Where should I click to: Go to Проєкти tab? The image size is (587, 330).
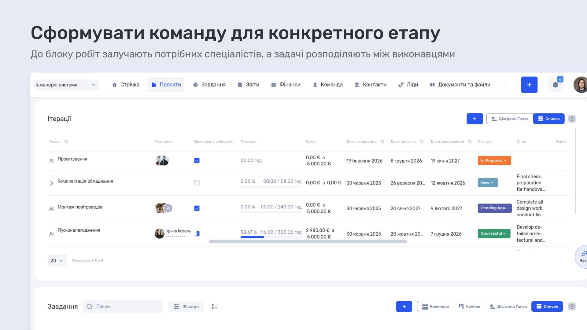(166, 85)
